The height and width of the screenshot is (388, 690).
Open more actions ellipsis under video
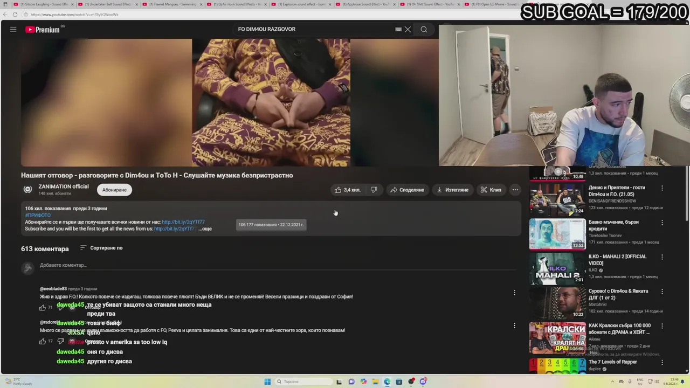[515, 190]
